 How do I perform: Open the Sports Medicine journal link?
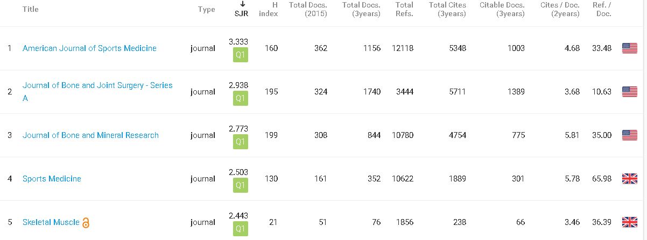52,179
